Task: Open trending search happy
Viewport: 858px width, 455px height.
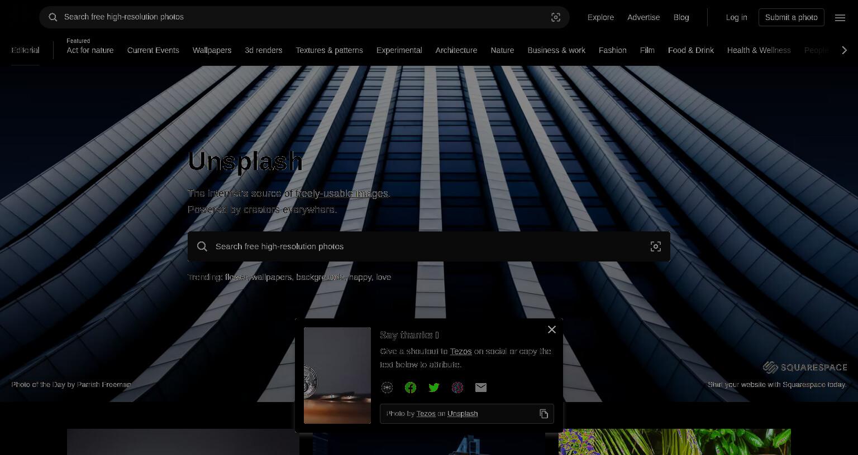Action: [360, 277]
